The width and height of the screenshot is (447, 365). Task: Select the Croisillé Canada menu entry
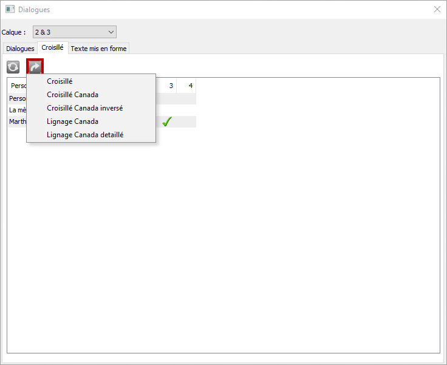tap(72, 95)
